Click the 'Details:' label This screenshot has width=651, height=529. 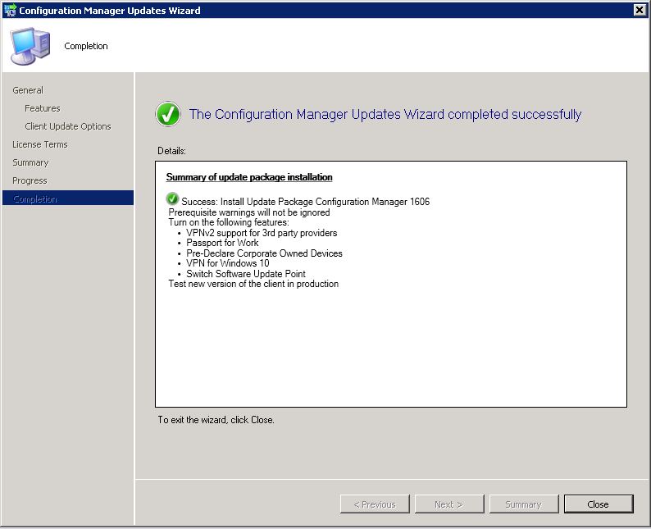click(171, 151)
